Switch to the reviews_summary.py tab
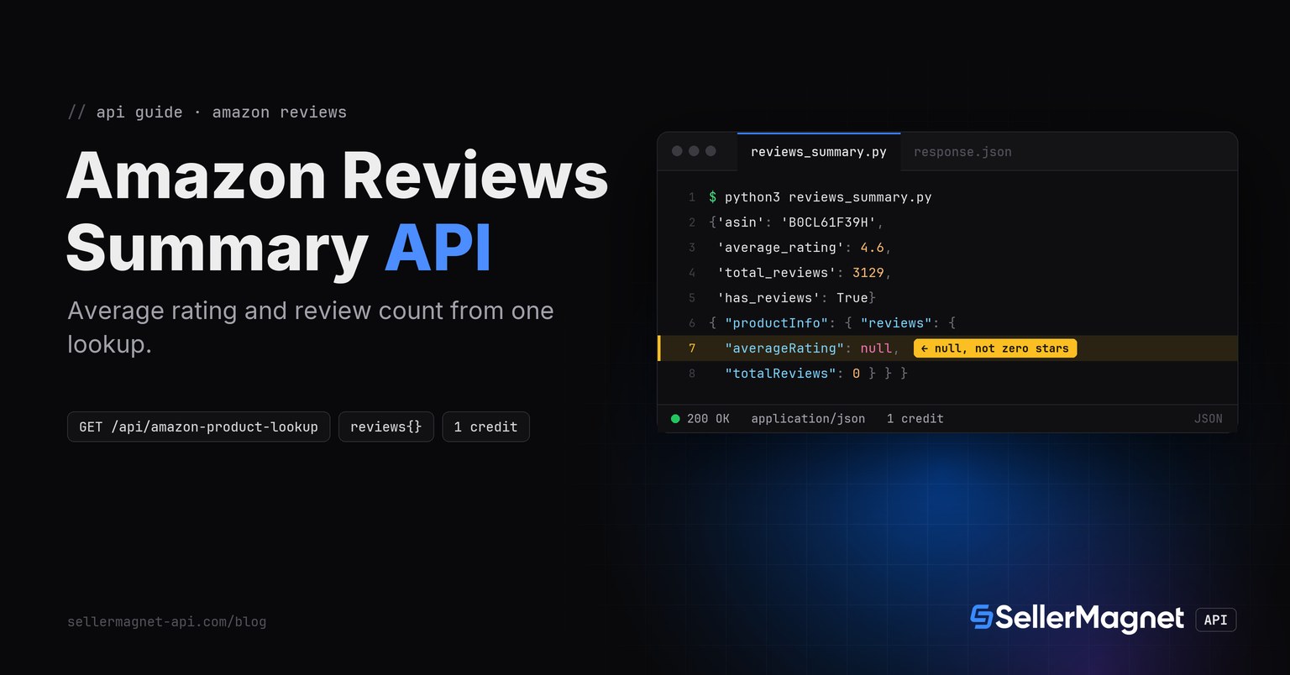Screen dimensions: 1290x675 point(819,152)
